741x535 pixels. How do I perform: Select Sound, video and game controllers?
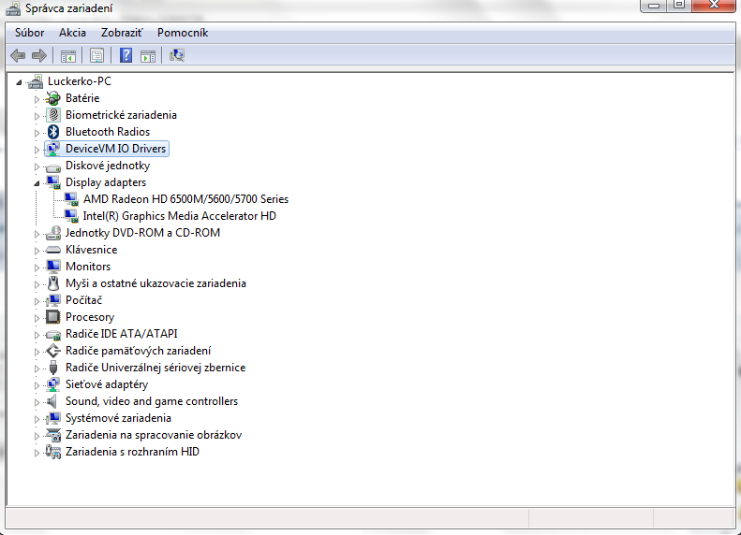tap(152, 401)
